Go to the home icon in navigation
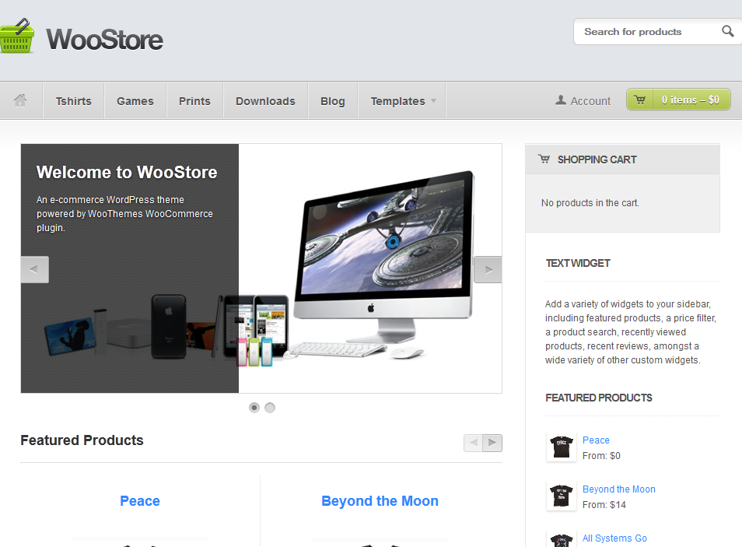 [x=20, y=100]
